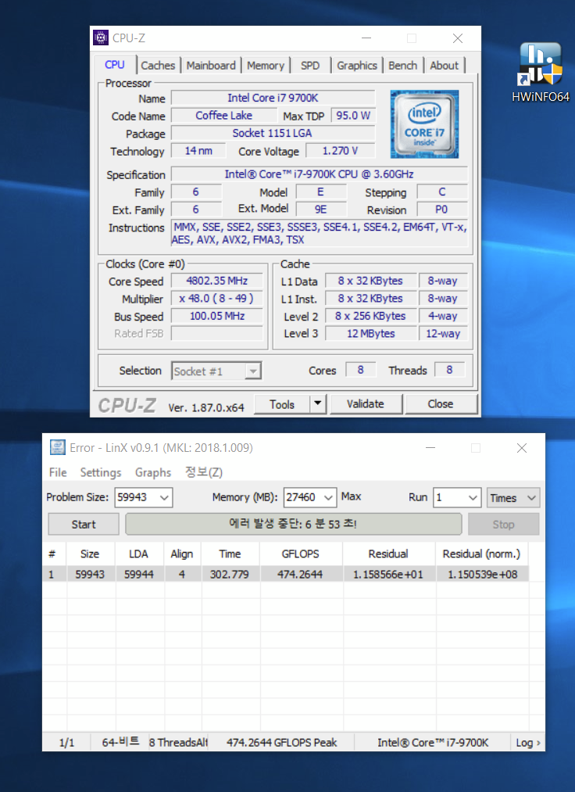Screen dimensions: 575x792
Task: Click the Max memory label
Action: (351, 496)
